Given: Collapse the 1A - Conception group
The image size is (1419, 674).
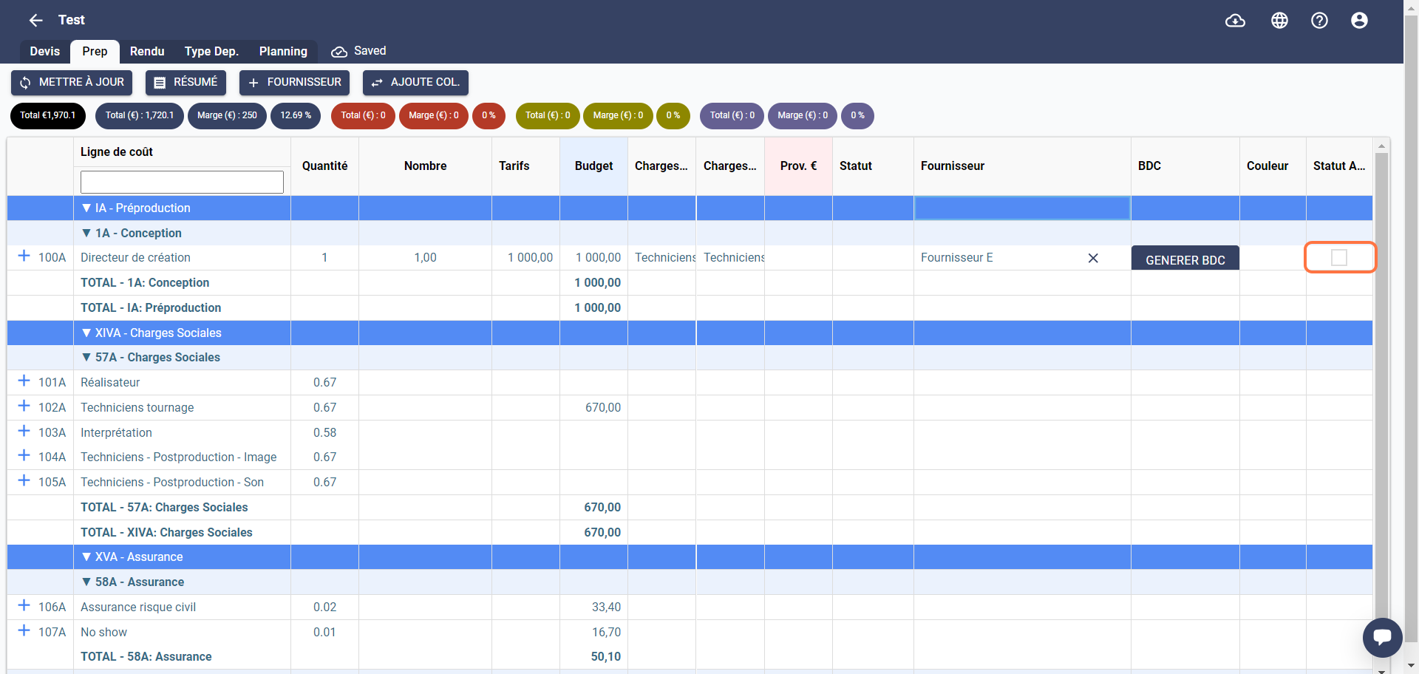Looking at the screenshot, I should pyautogui.click(x=86, y=233).
